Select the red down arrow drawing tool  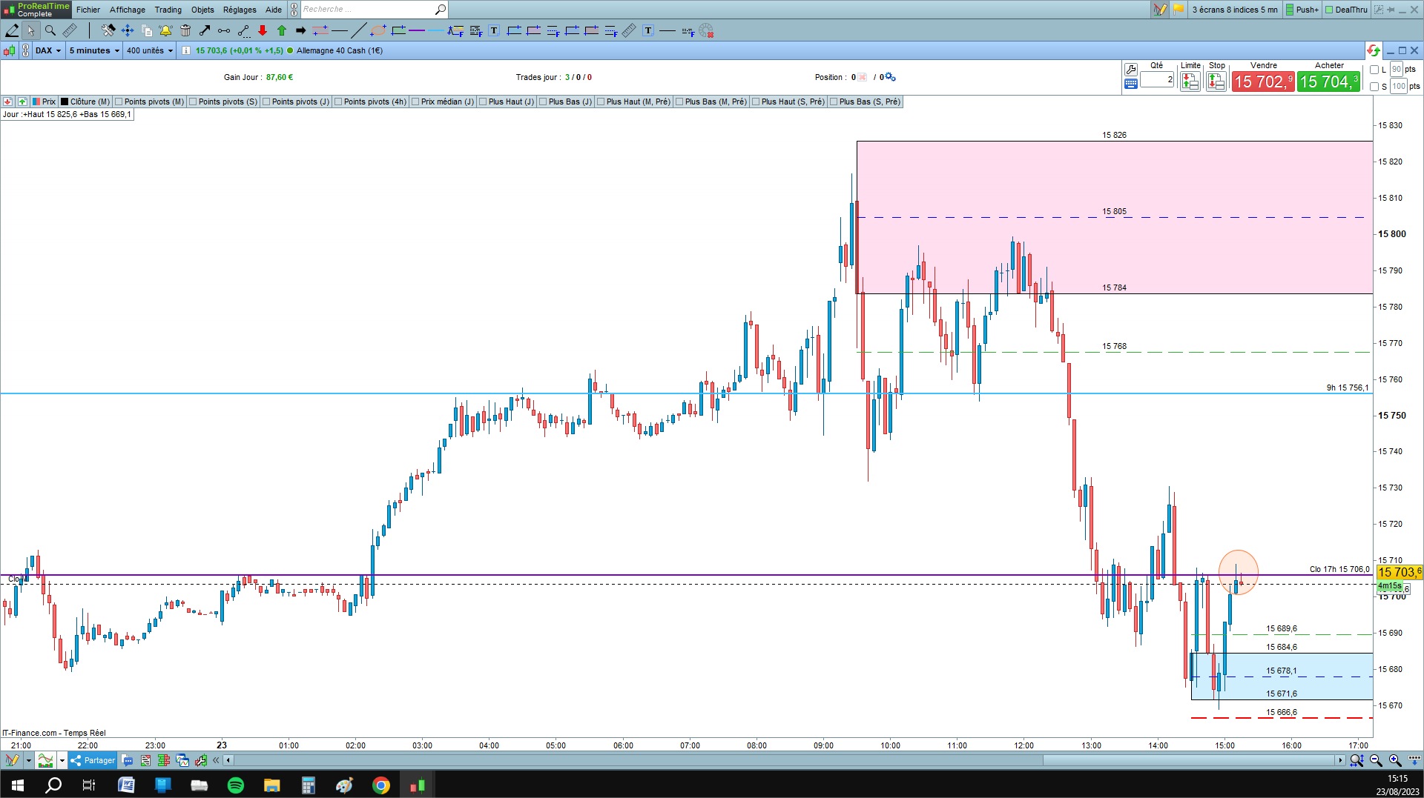(x=263, y=30)
